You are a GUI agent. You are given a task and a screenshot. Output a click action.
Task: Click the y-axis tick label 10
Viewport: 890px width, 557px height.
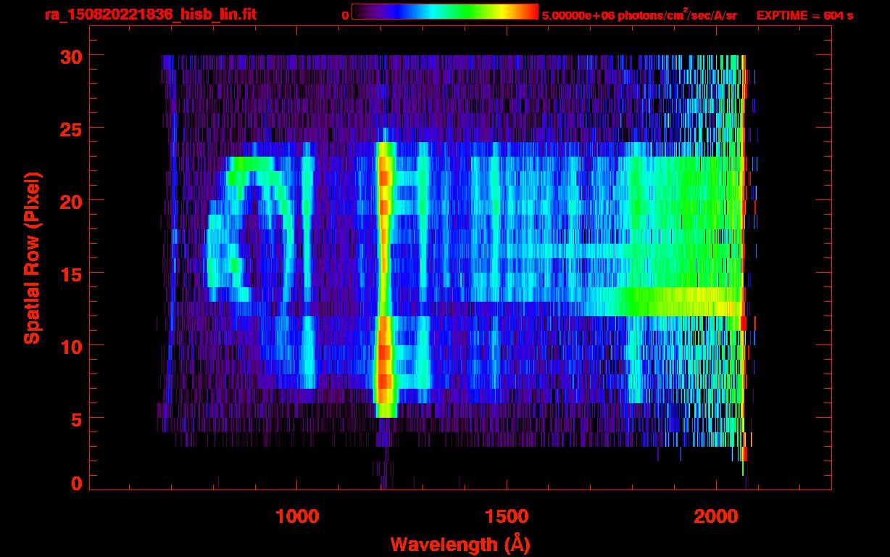pos(70,346)
